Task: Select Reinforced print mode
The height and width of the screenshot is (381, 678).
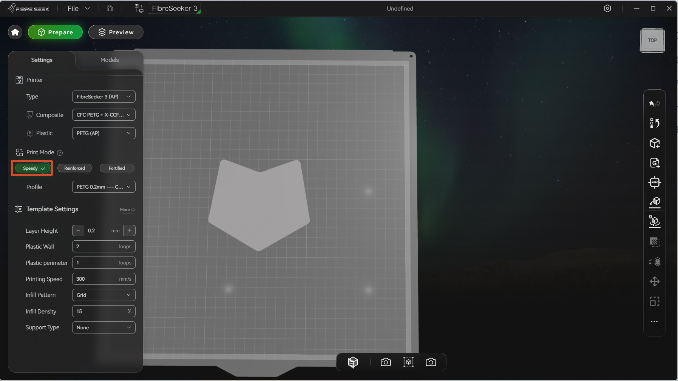Action: pos(75,168)
